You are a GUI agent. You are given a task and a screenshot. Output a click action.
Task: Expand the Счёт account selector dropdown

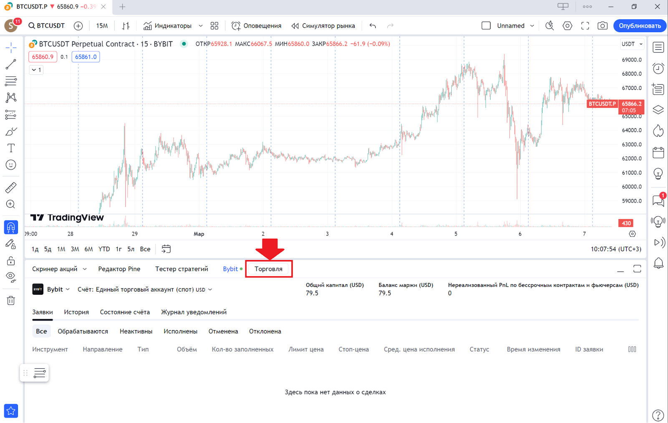click(145, 289)
